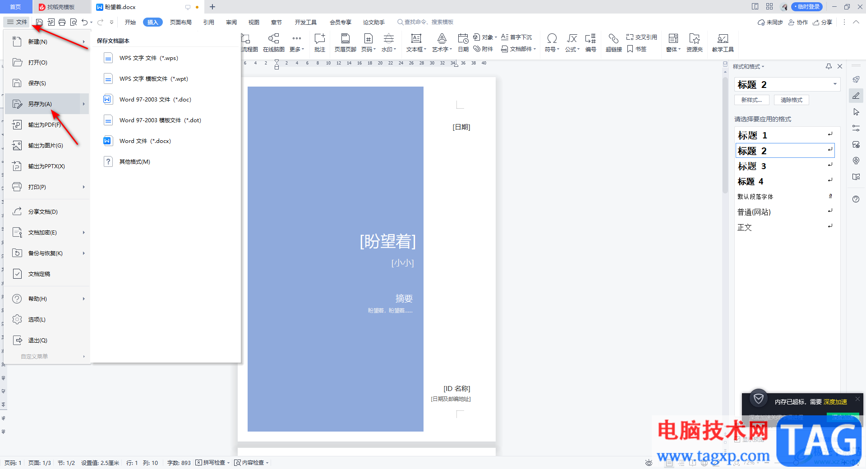Choose 打开(O) from file menu
866x469 pixels.
click(x=47, y=63)
